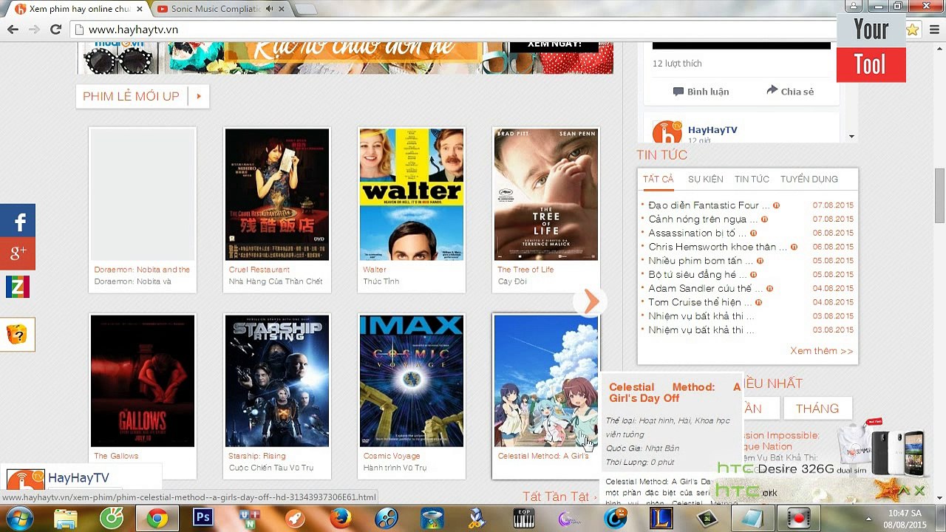Close the HTC Desire ad with the X
The width and height of the screenshot is (946, 532).
point(919,490)
